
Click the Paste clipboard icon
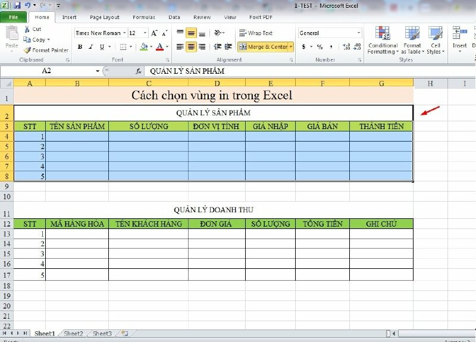pos(12,33)
